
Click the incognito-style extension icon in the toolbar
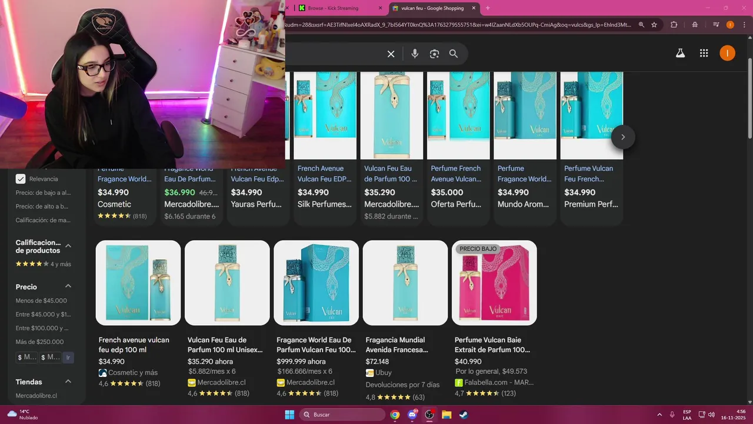click(x=695, y=25)
